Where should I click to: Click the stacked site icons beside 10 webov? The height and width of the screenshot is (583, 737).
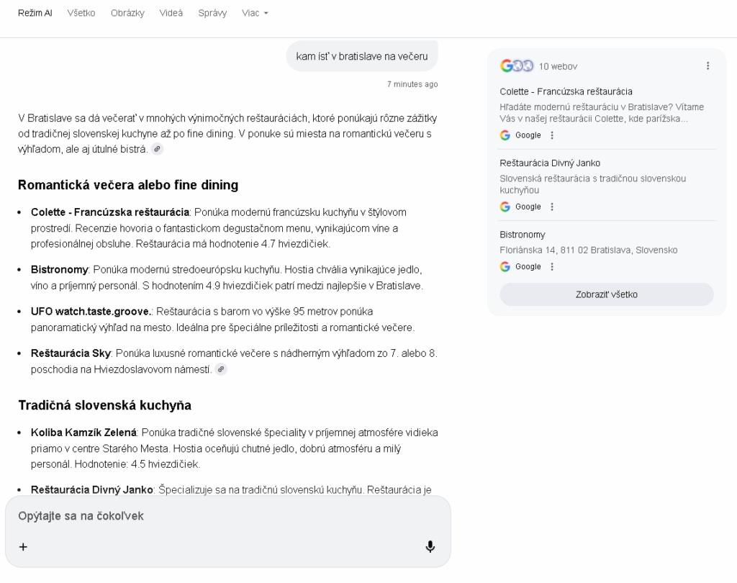(x=516, y=66)
